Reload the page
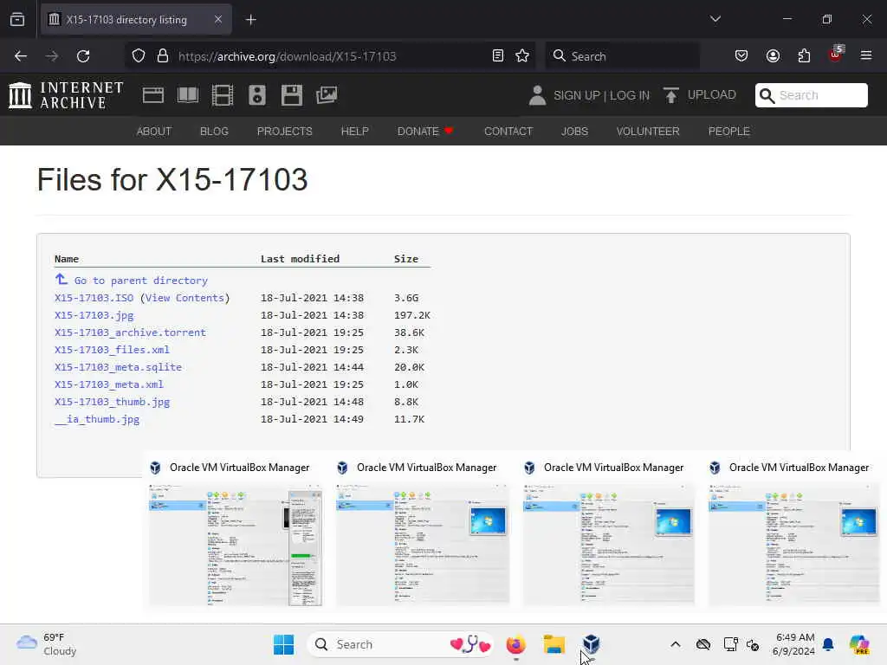This screenshot has width=887, height=665. click(x=83, y=56)
